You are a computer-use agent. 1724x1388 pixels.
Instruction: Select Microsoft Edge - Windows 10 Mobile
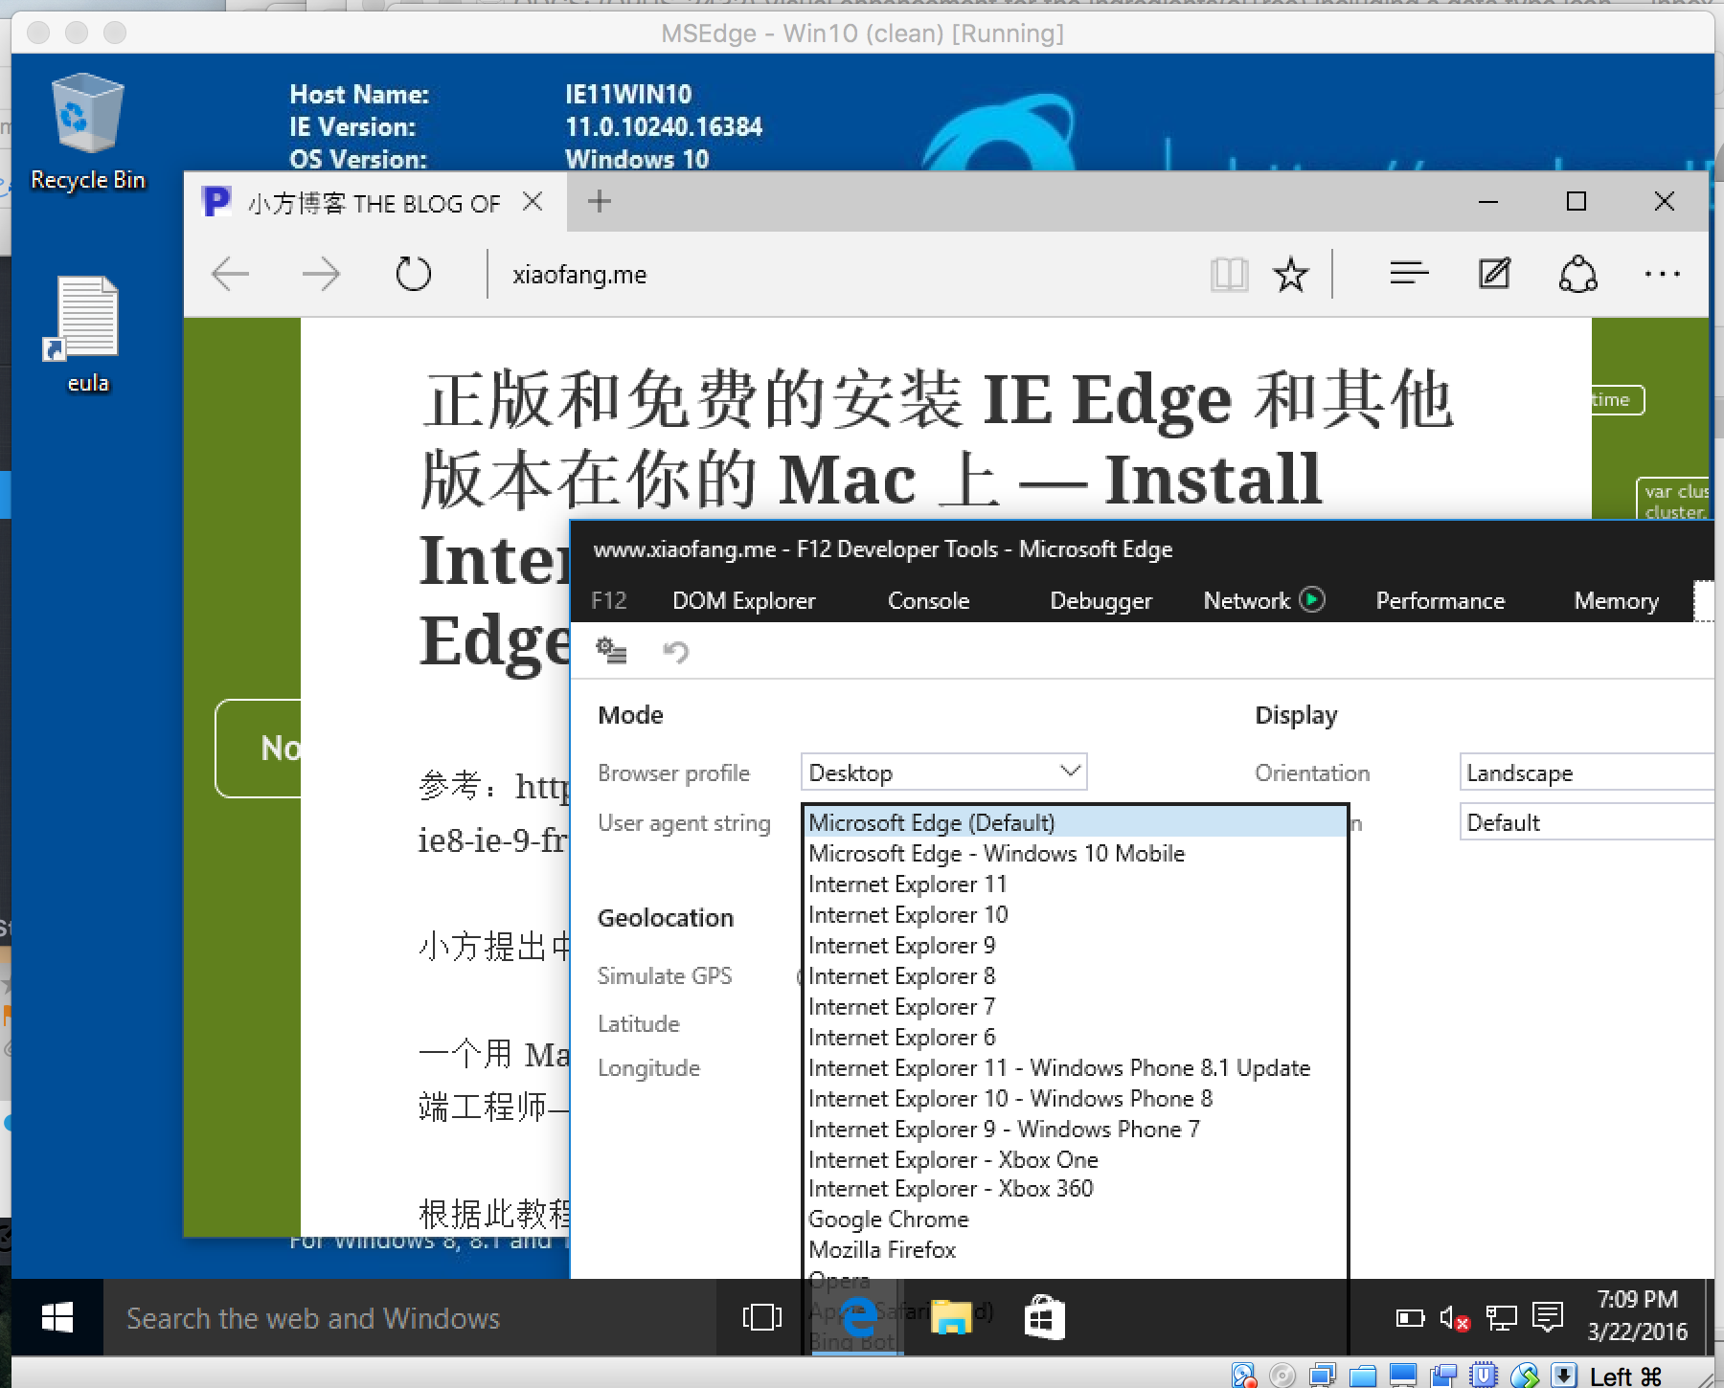coord(1075,853)
